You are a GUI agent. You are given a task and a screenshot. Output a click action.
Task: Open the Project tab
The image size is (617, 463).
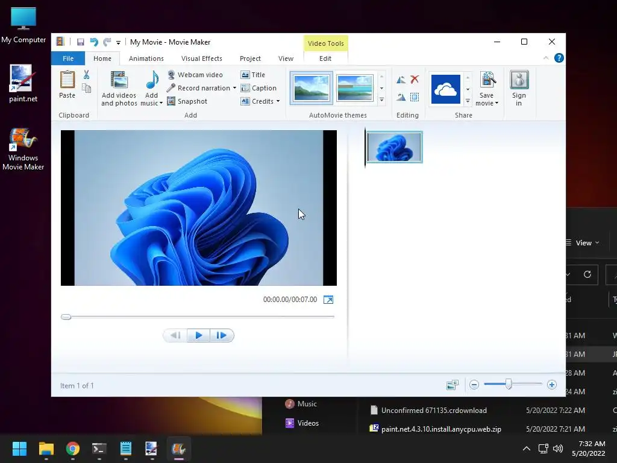click(x=250, y=58)
